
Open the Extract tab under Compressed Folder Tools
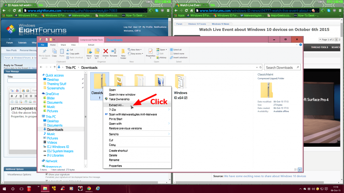91,45
